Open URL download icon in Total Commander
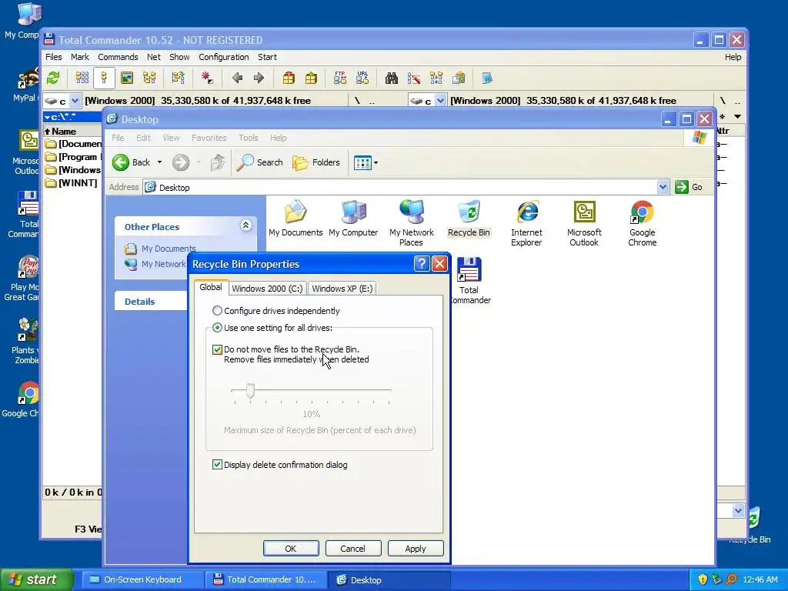The height and width of the screenshot is (591, 788). (362, 78)
